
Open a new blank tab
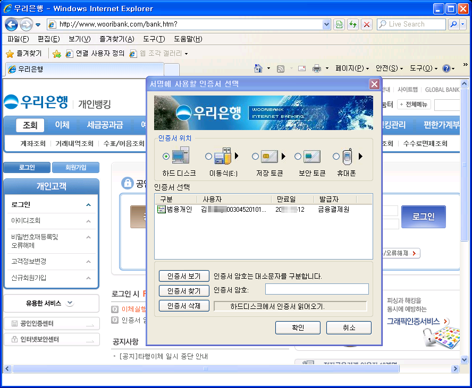pos(172,70)
